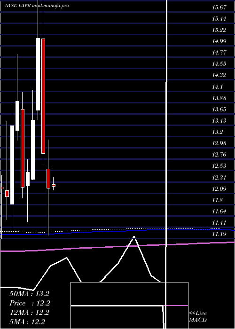Click the 14.32 price axis label

(219, 75)
